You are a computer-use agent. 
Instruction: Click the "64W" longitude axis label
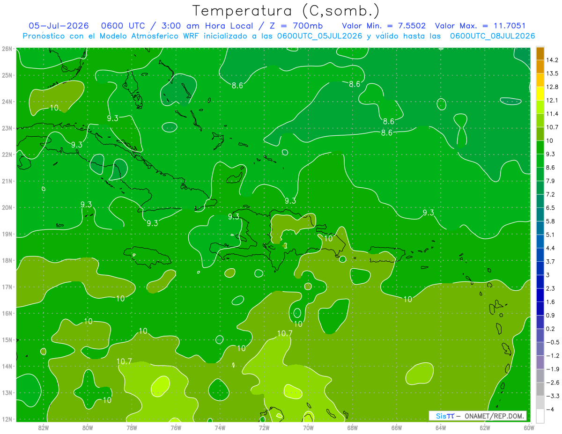pos(440,427)
